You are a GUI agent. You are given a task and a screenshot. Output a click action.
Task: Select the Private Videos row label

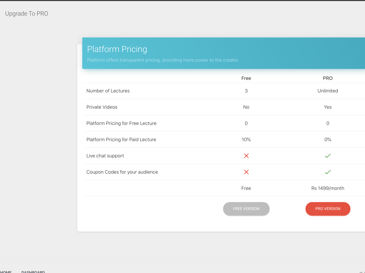click(102, 107)
